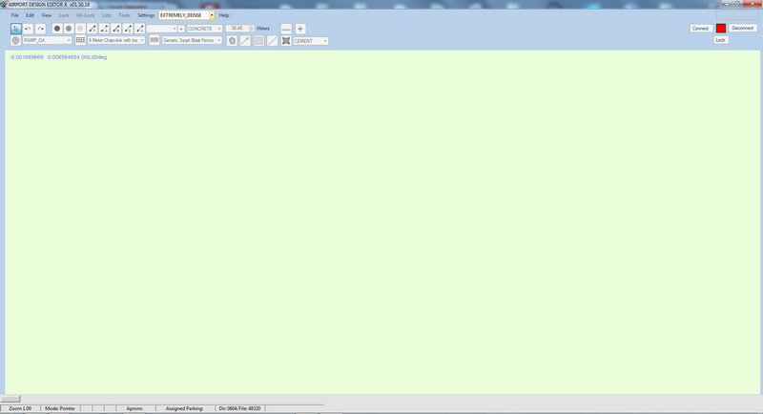The height and width of the screenshot is (414, 763).
Task: Open the CONCRETE surface dropdown
Action: click(x=218, y=29)
